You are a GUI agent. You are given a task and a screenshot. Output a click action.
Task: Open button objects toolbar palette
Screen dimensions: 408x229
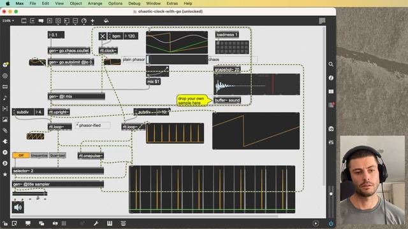58,21
